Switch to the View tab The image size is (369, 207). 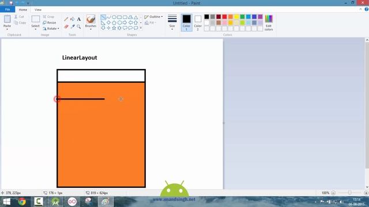[x=38, y=10]
